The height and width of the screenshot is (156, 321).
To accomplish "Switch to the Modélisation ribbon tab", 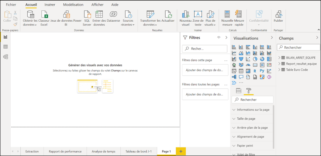I will 73,4.
